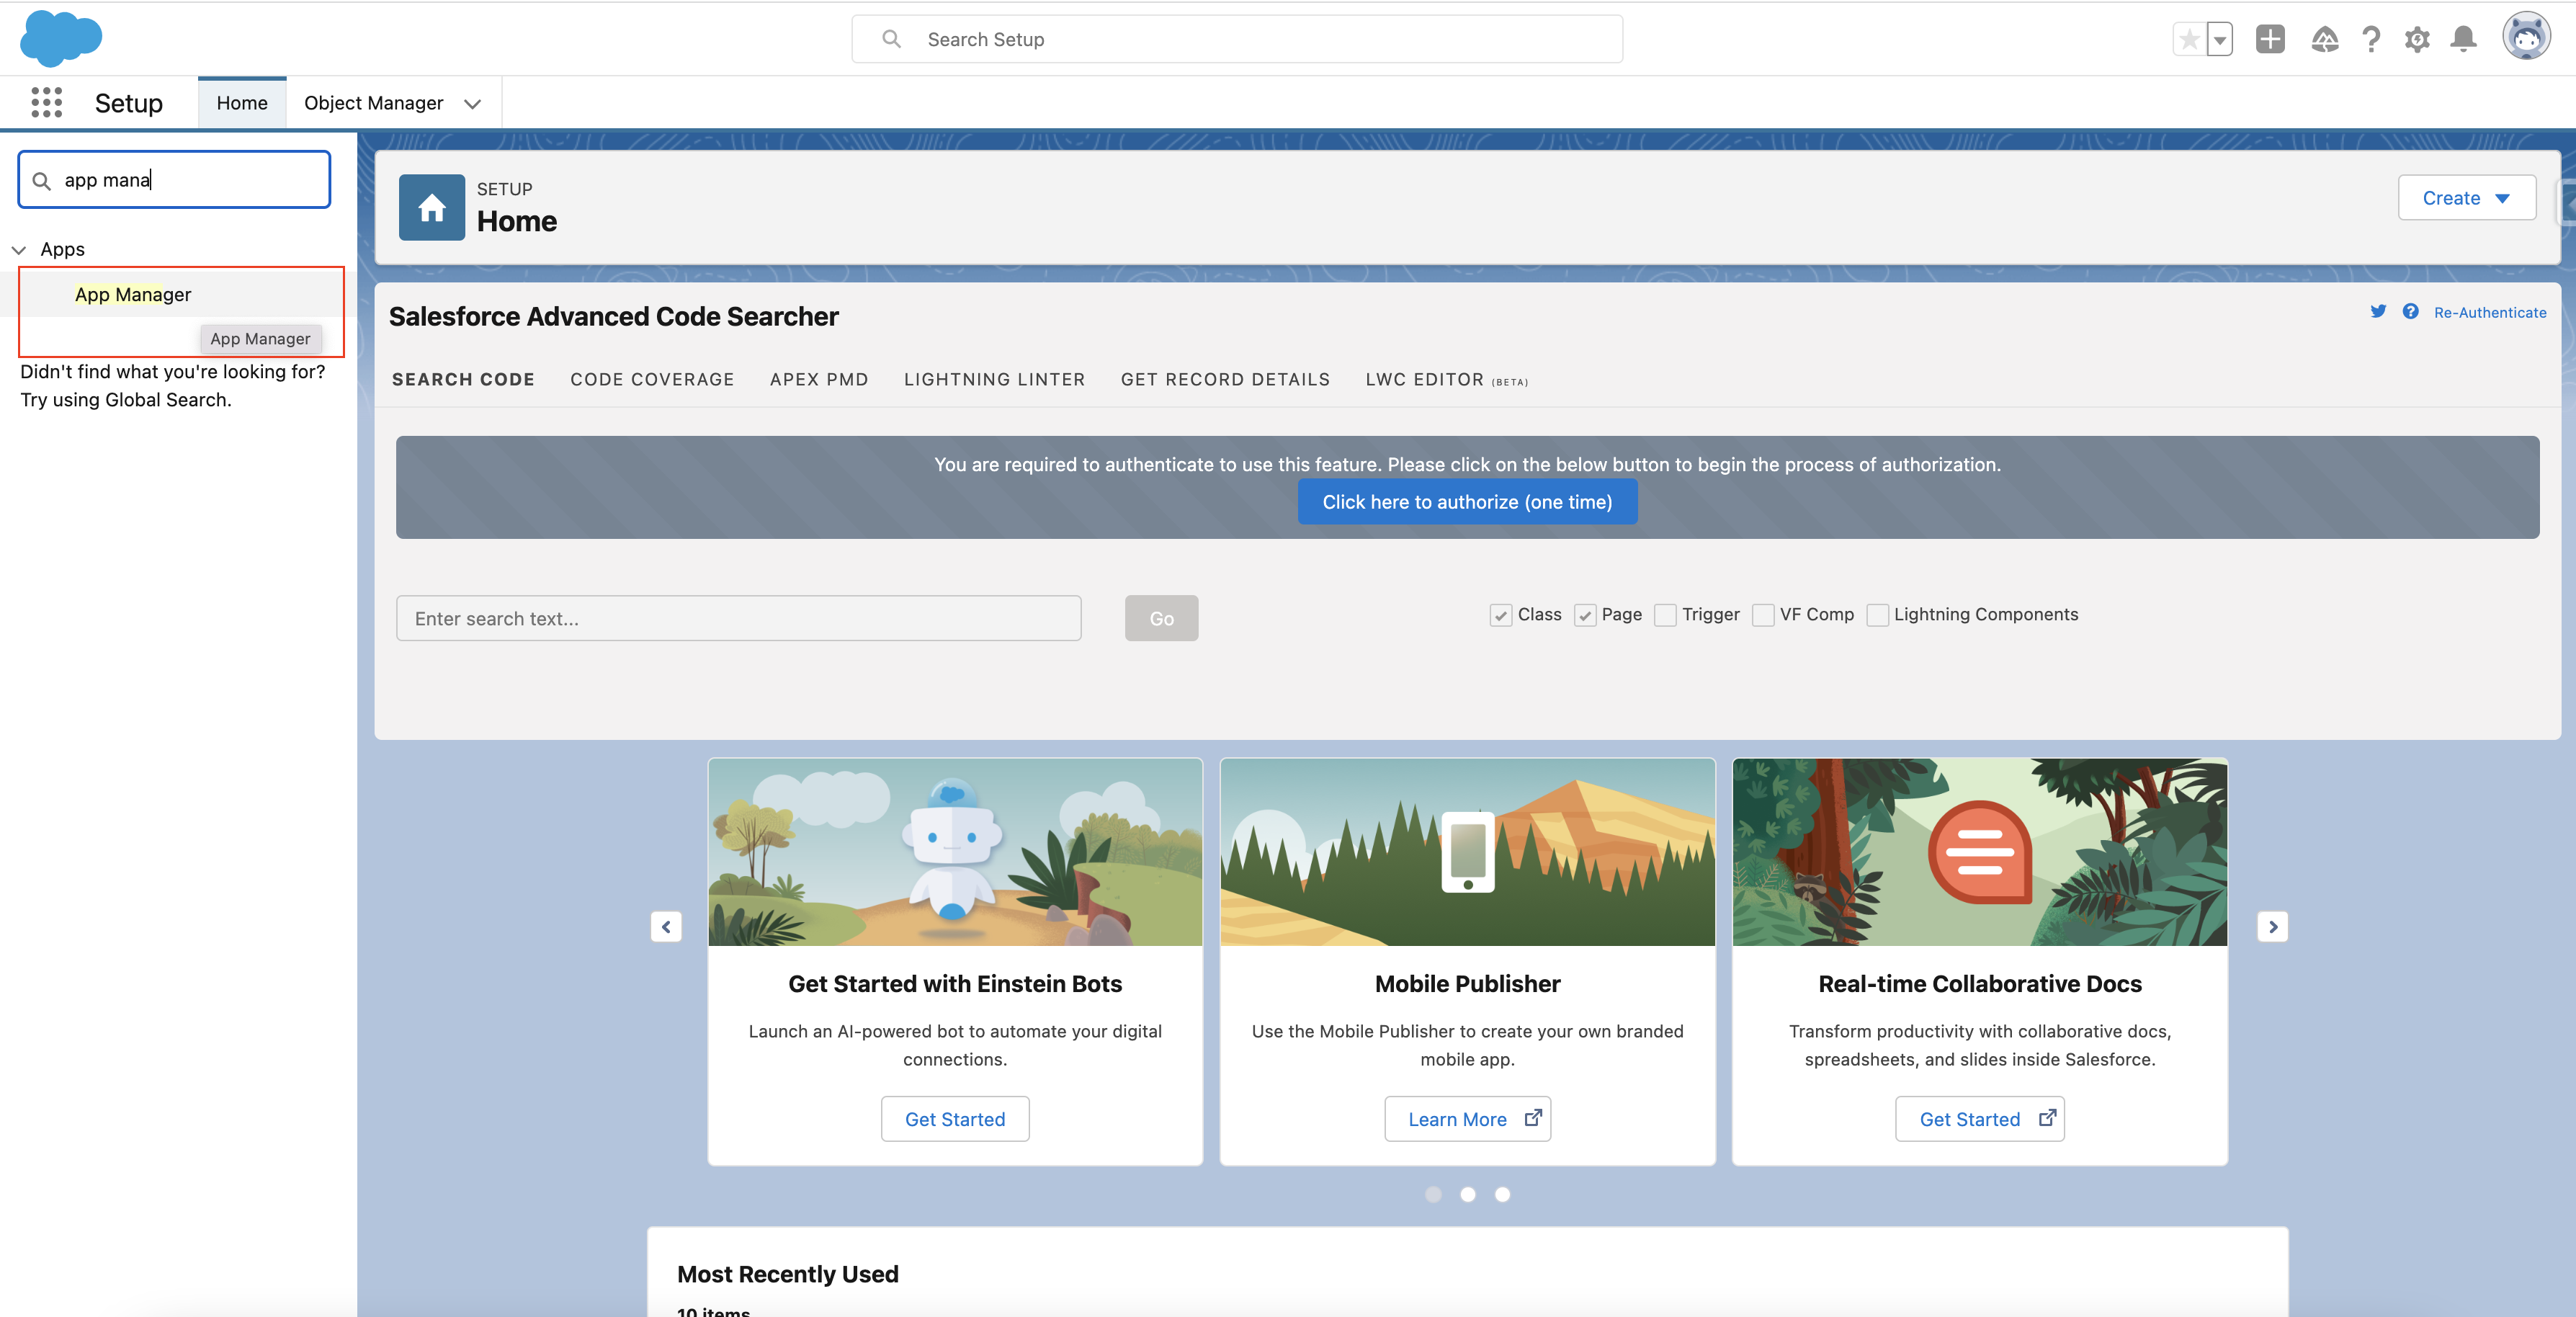Click the Twitter bird icon
This screenshot has height=1317, width=2576.
[2378, 312]
